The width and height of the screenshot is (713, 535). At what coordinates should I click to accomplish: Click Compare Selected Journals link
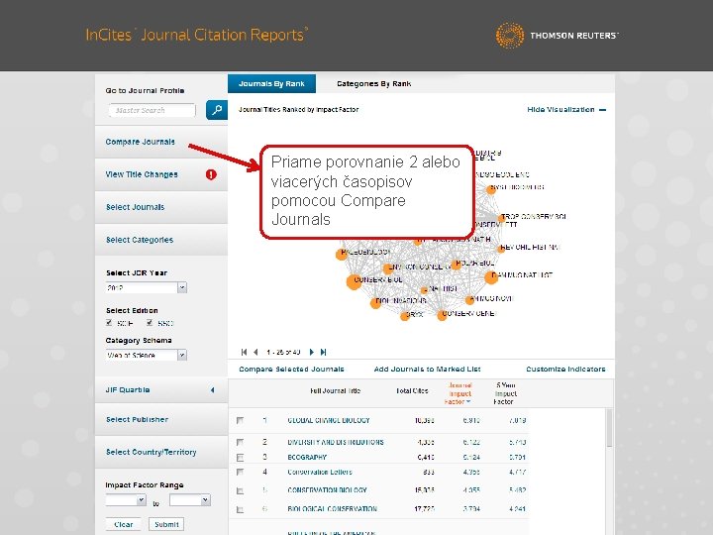[x=291, y=369]
